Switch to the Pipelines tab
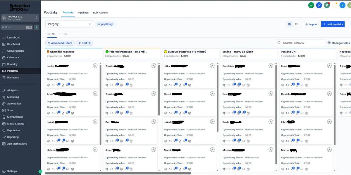 pyautogui.click(x=83, y=13)
